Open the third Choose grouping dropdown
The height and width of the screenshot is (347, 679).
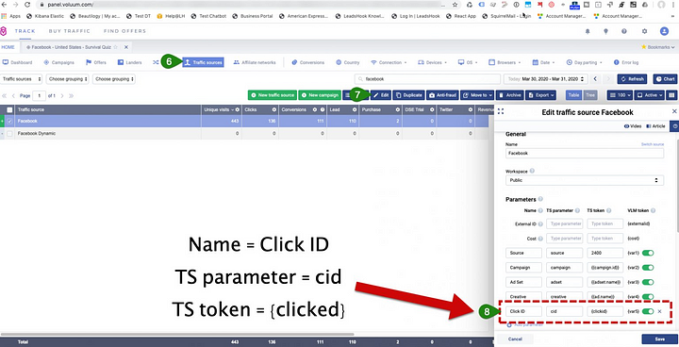pyautogui.click(x=114, y=79)
